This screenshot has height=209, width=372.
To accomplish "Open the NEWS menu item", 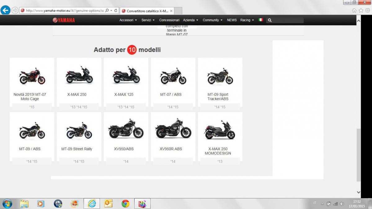I will 232,20.
